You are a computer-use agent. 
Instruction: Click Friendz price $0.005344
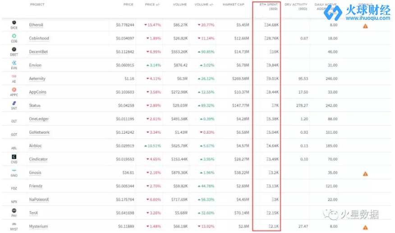pos(125,186)
